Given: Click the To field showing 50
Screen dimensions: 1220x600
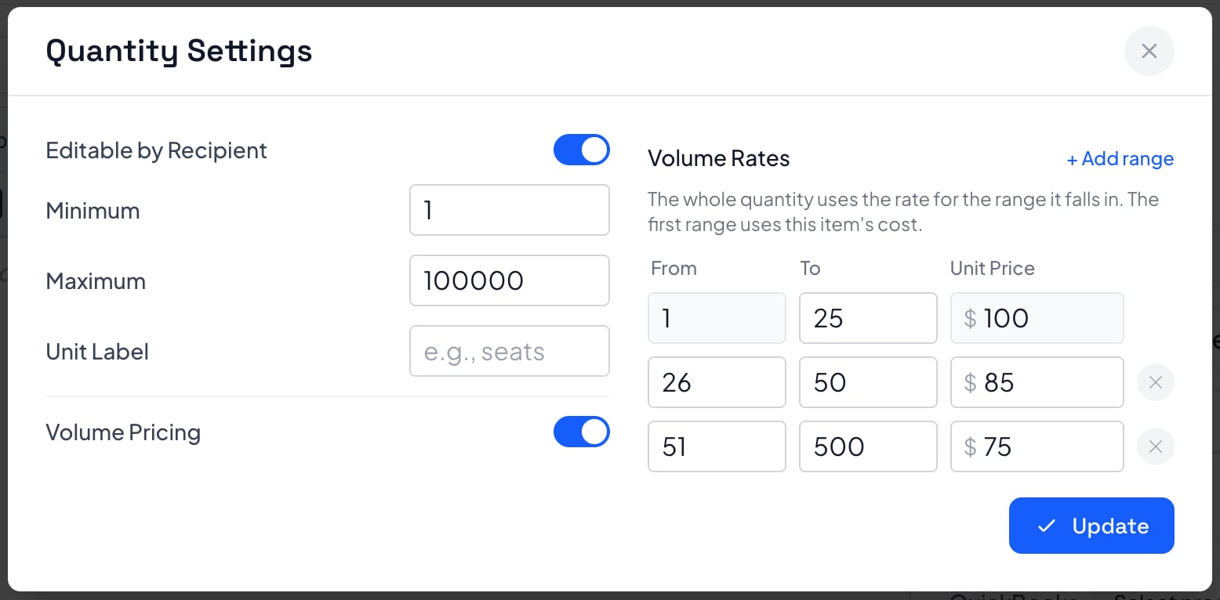Looking at the screenshot, I should tap(868, 382).
